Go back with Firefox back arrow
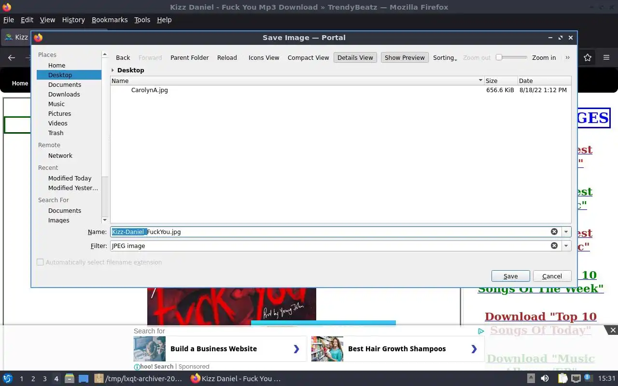Viewport: 618px width, 386px height. tap(12, 57)
